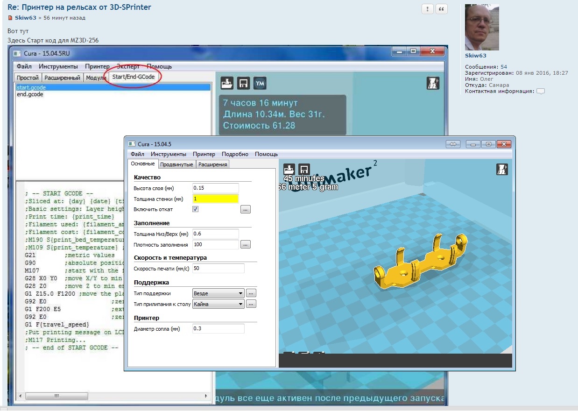
Task: Click the contact information speech bubble icon
Action: coord(541,92)
